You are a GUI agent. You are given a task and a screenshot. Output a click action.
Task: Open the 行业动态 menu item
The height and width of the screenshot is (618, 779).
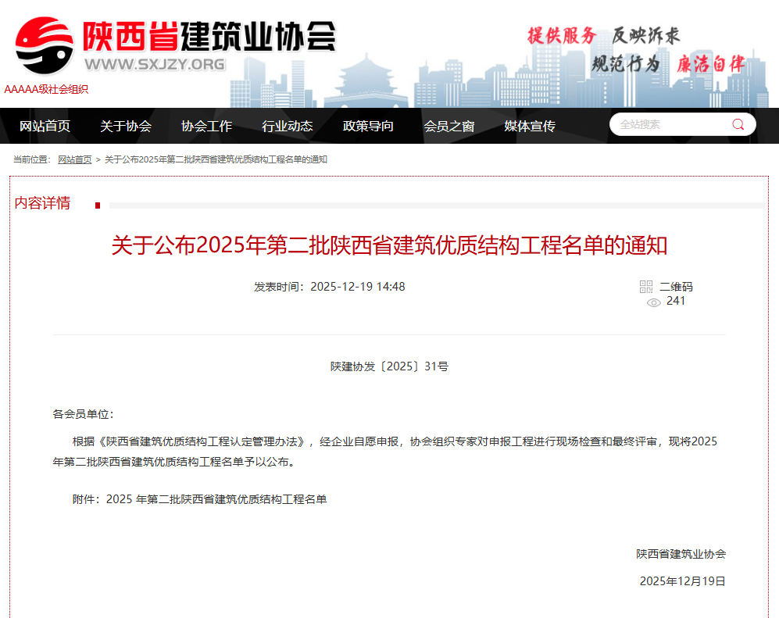(x=288, y=126)
